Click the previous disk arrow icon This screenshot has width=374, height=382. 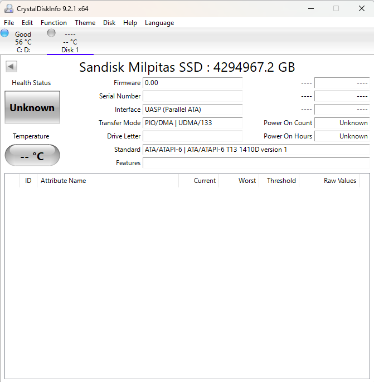click(x=11, y=67)
